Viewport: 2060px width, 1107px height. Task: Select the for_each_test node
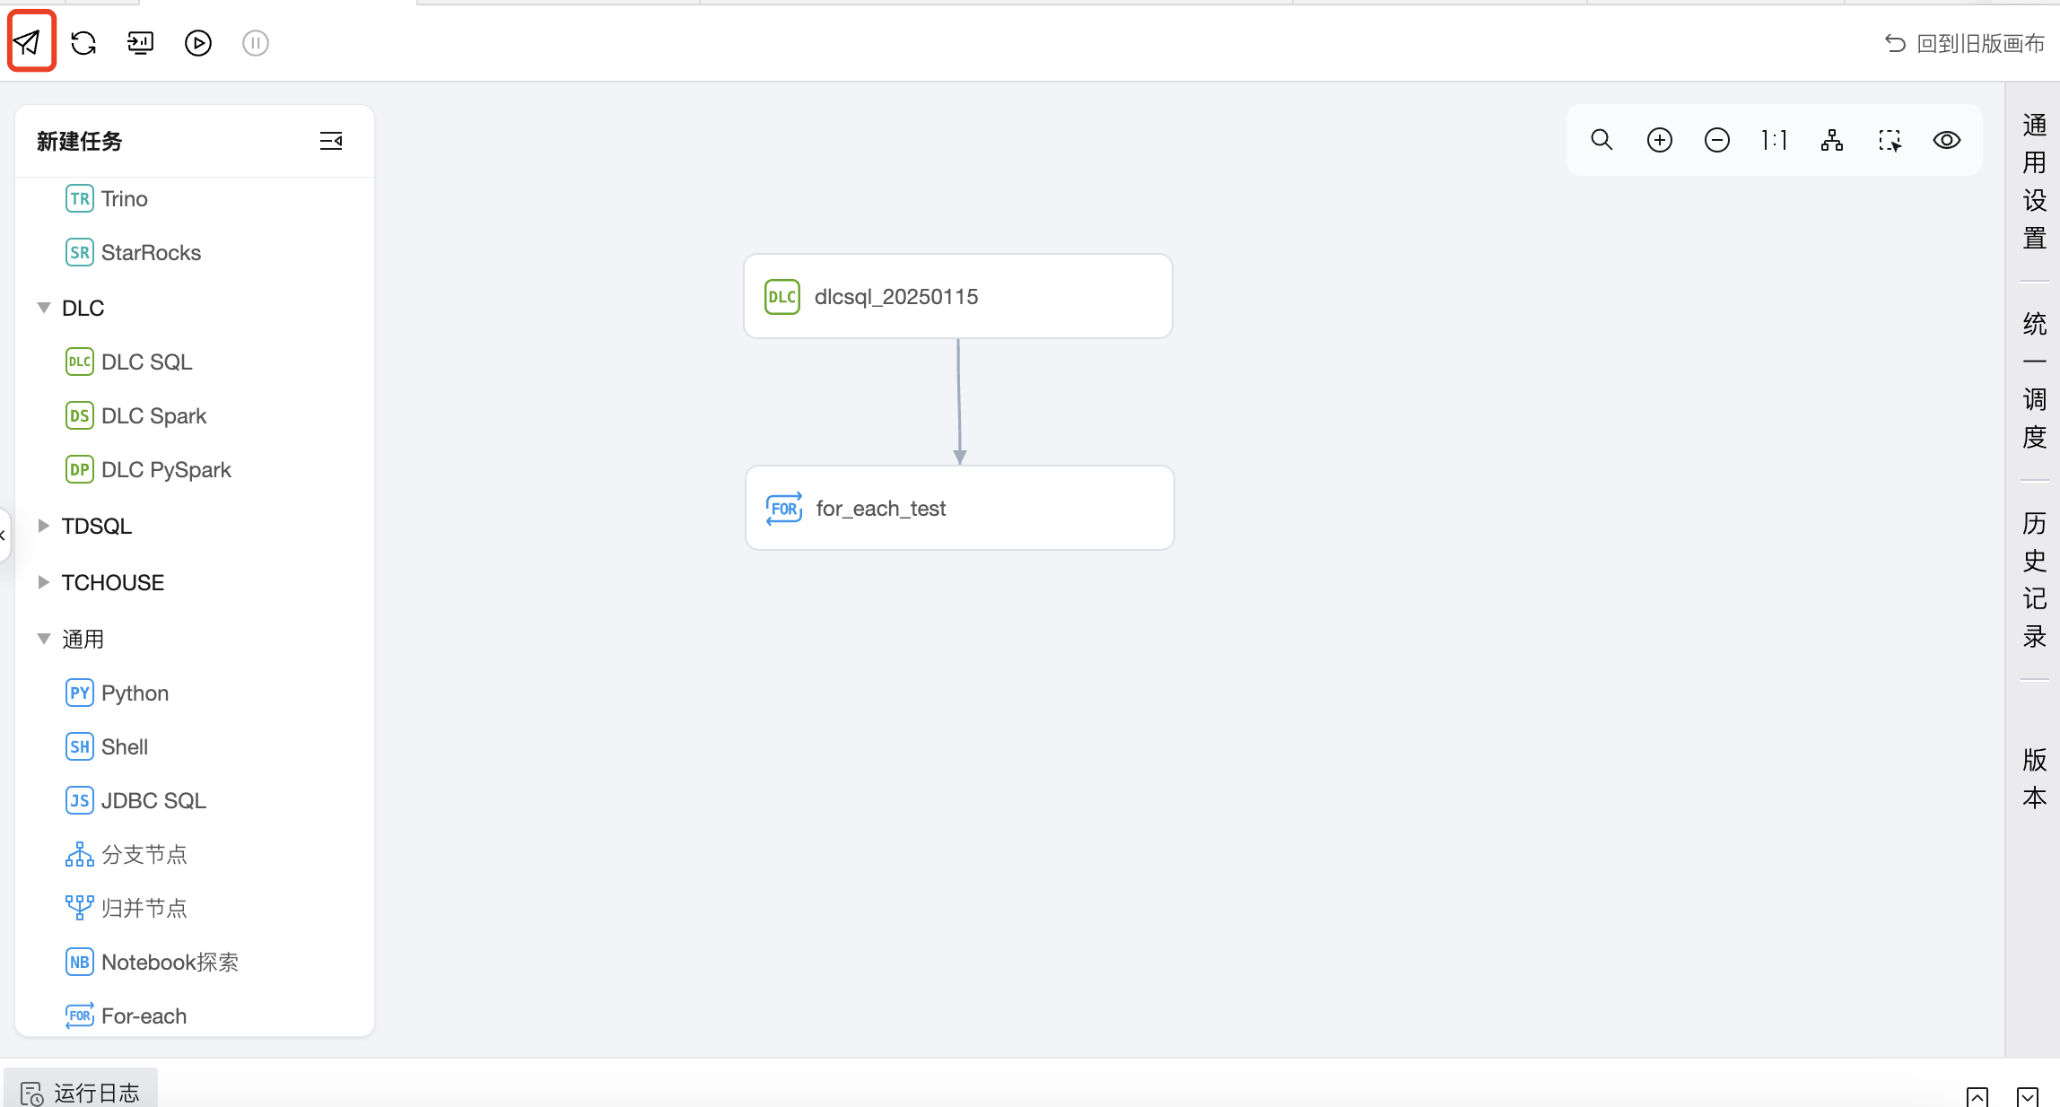pyautogui.click(x=959, y=508)
